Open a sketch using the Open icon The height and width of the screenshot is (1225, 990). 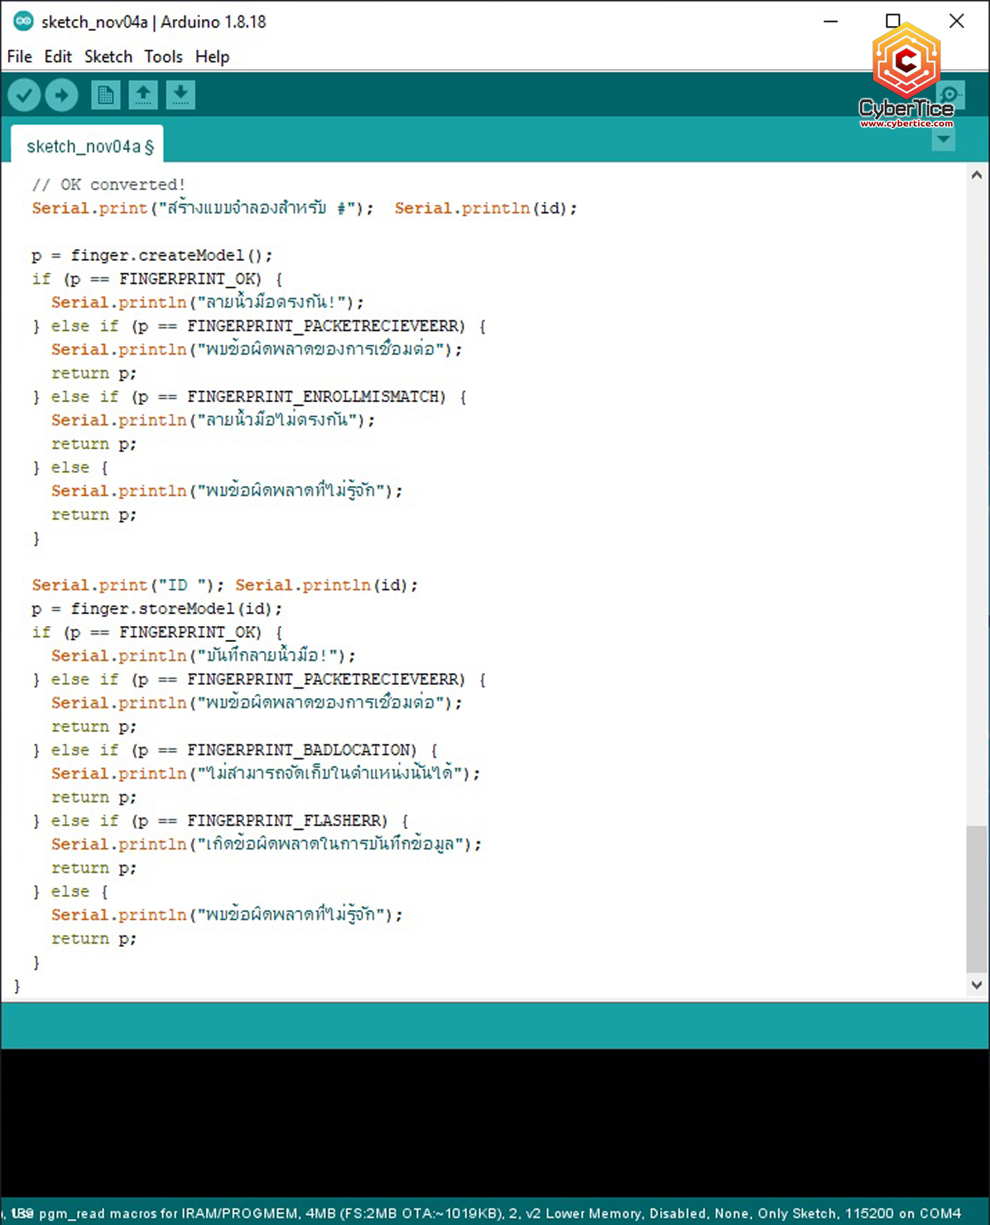143,95
